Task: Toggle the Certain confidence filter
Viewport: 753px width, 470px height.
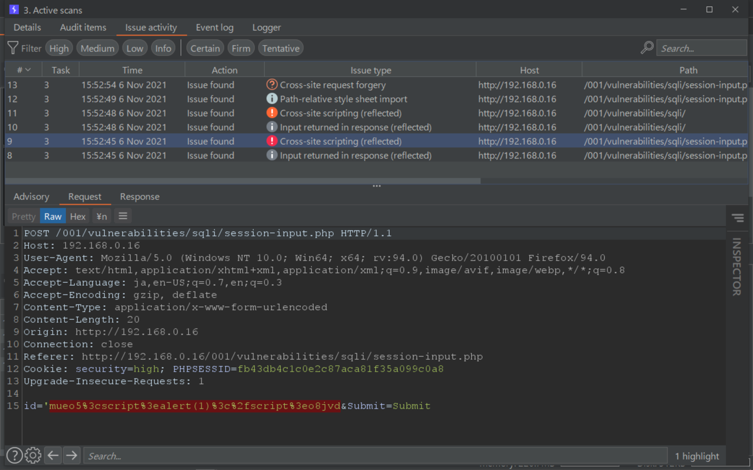Action: [x=205, y=48]
